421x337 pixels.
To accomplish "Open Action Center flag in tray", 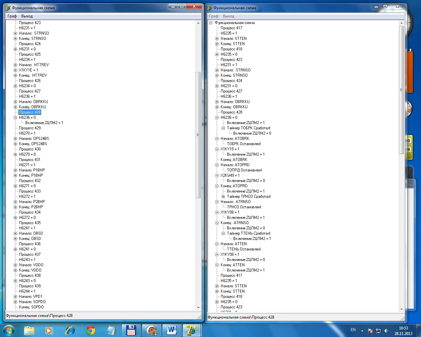I will click(370, 331).
